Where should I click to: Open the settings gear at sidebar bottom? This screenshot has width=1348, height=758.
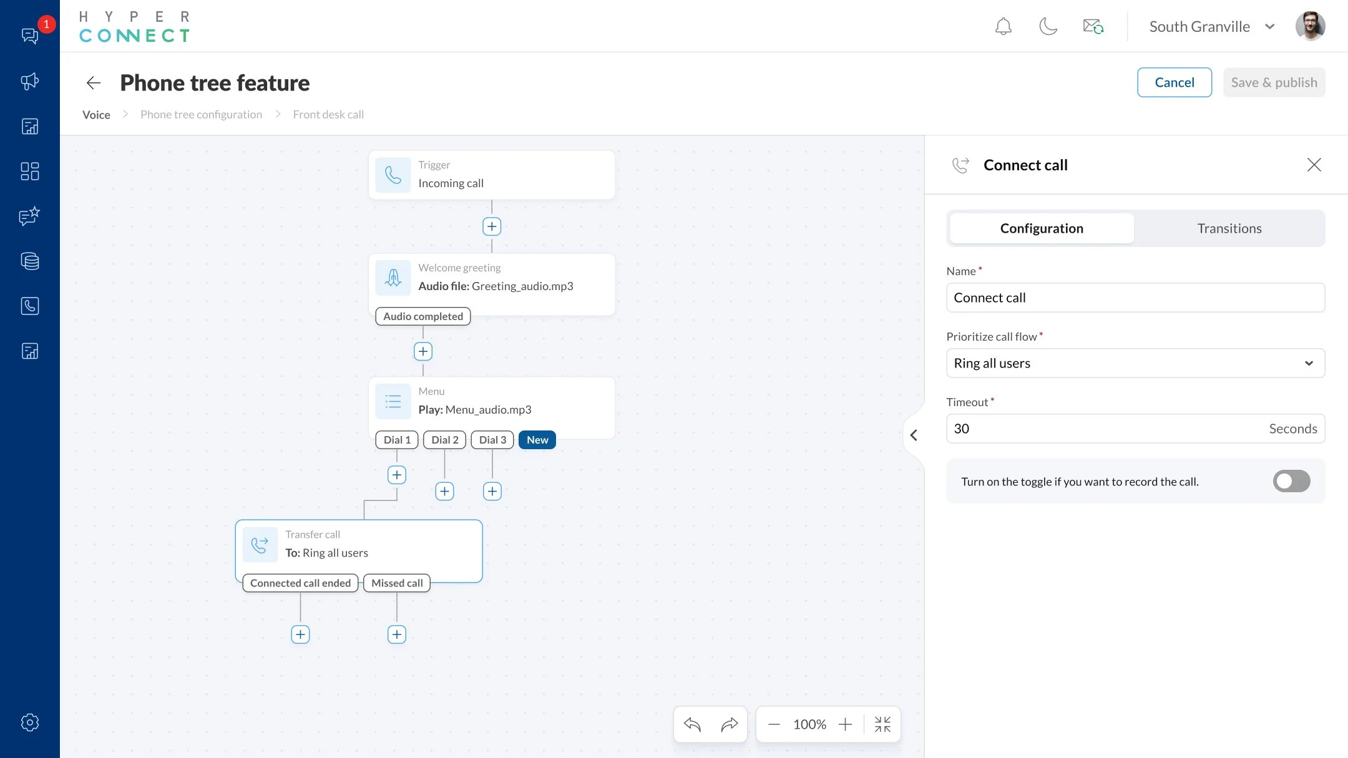tap(29, 722)
